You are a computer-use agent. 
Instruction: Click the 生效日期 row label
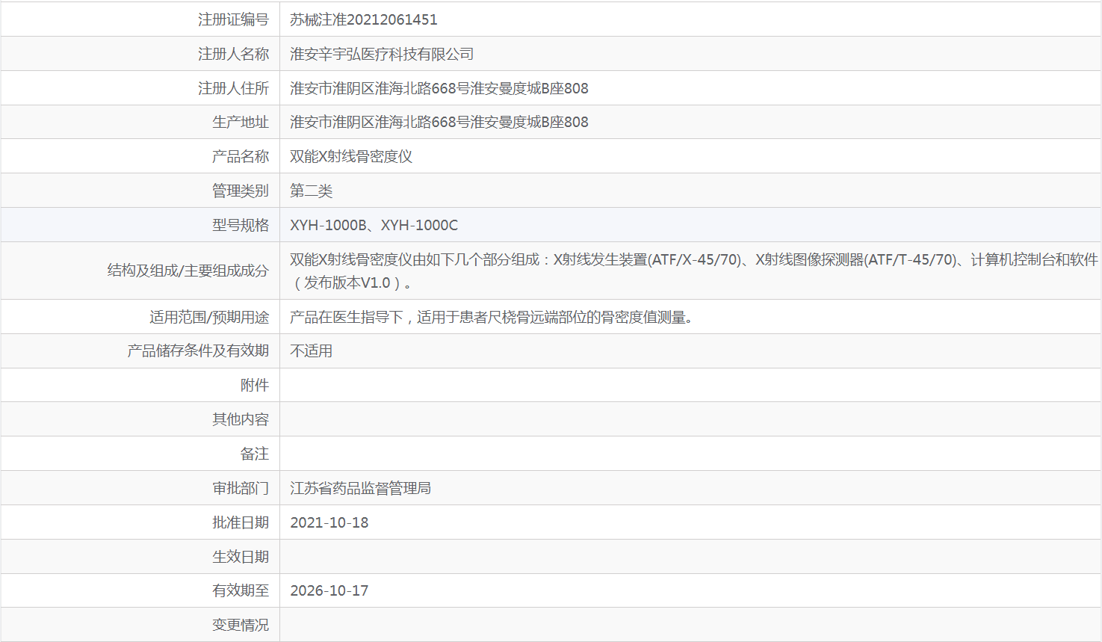click(x=241, y=557)
